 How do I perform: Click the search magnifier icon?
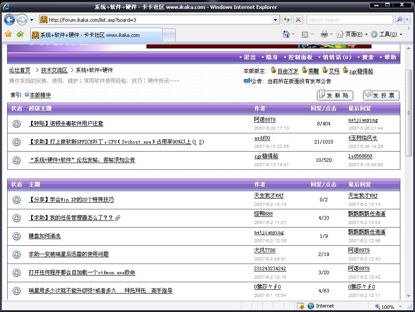click(399, 20)
